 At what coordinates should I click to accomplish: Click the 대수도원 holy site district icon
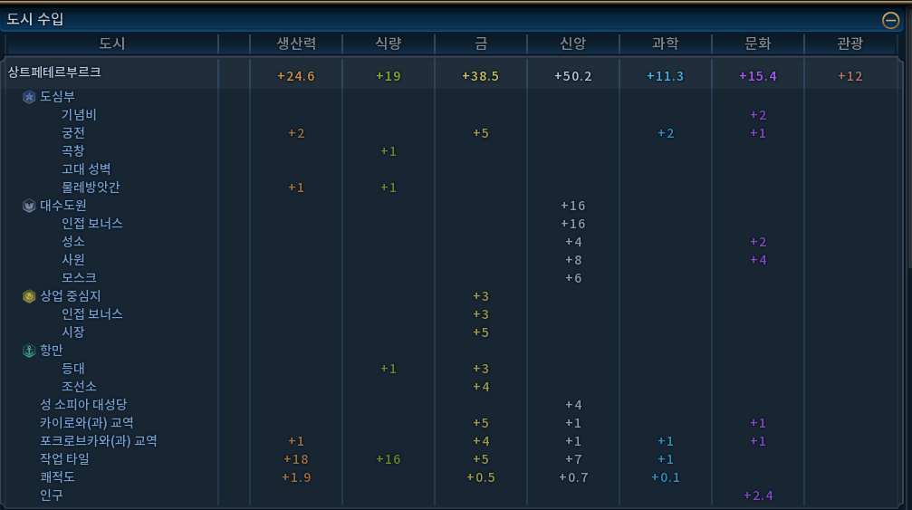29,206
